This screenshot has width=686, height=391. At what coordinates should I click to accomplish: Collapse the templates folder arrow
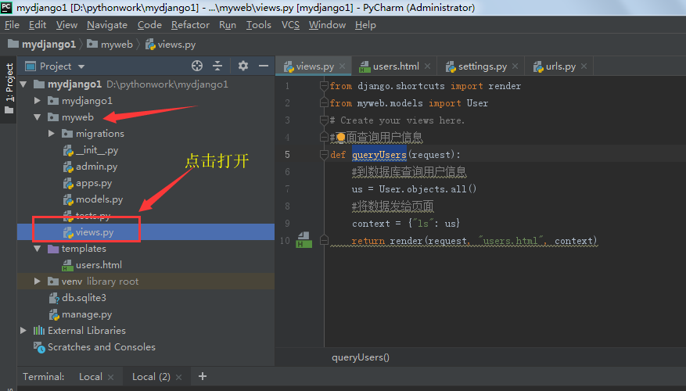[38, 249]
